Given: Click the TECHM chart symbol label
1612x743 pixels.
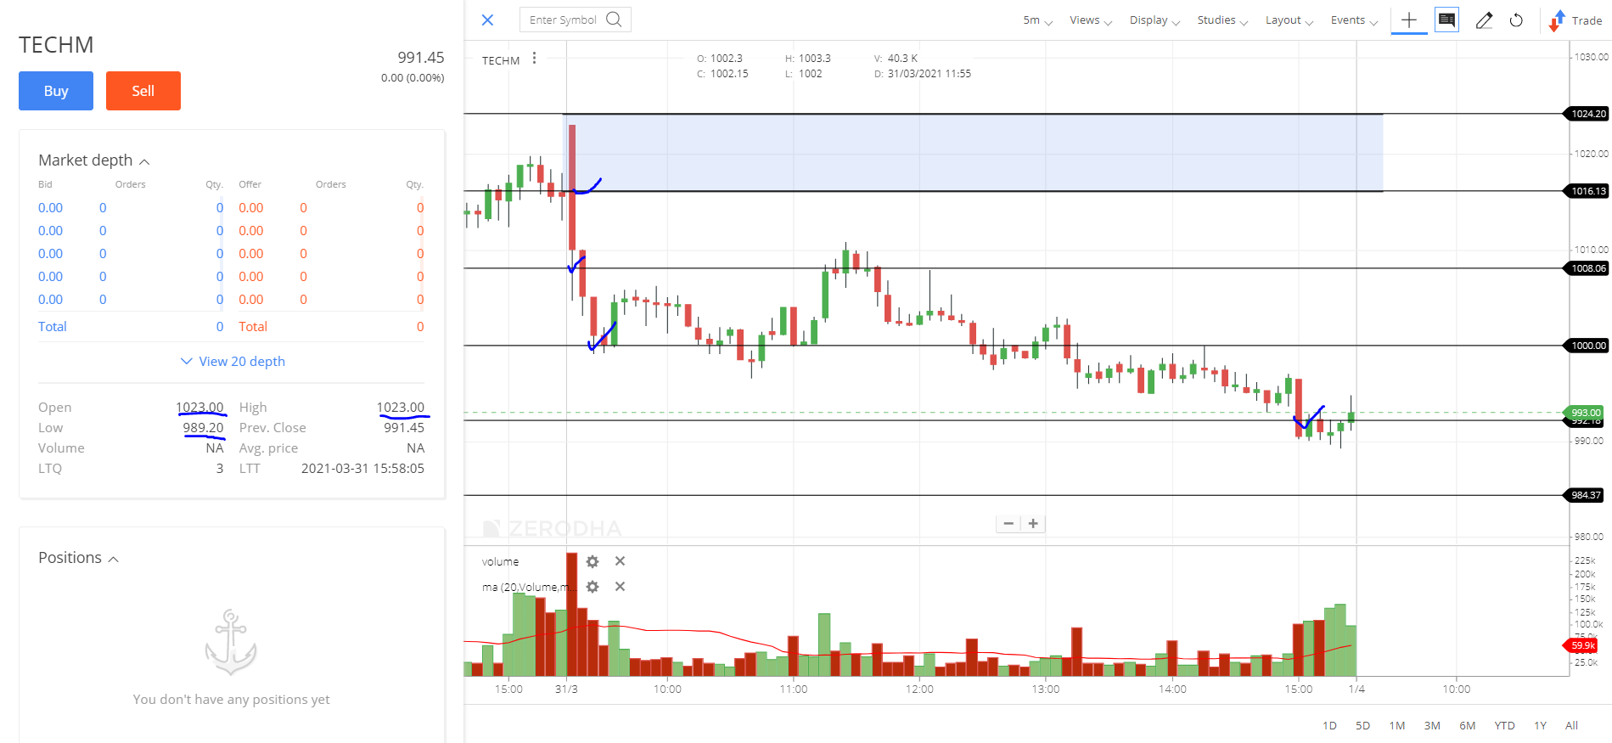Looking at the screenshot, I should (x=501, y=60).
